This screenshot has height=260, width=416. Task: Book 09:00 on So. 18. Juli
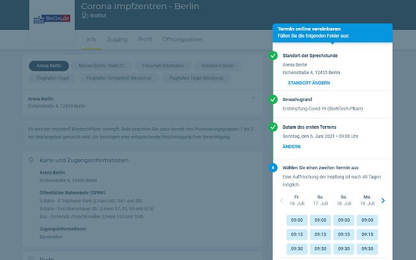point(344,220)
